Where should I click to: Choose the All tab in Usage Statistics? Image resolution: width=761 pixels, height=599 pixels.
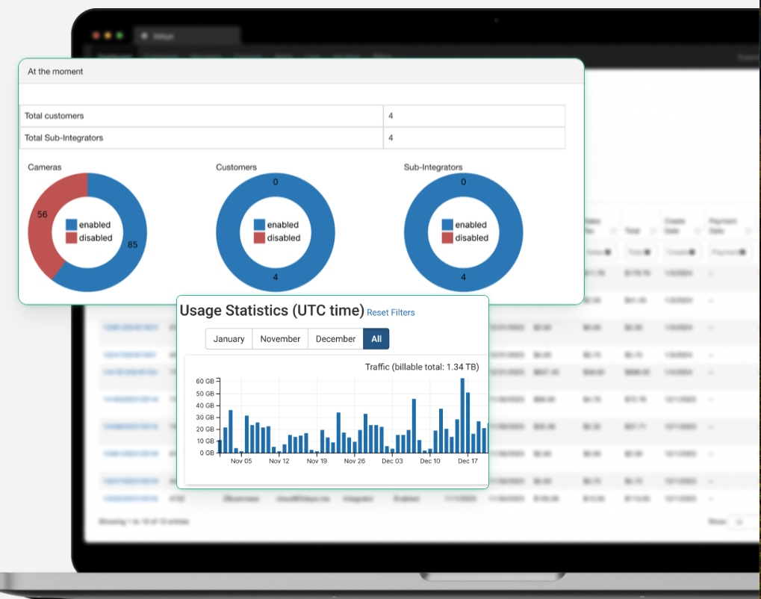click(x=376, y=339)
